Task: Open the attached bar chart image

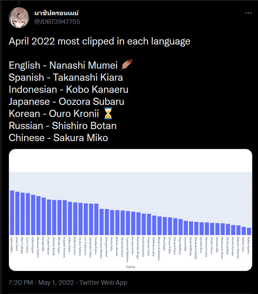Action: point(131,210)
